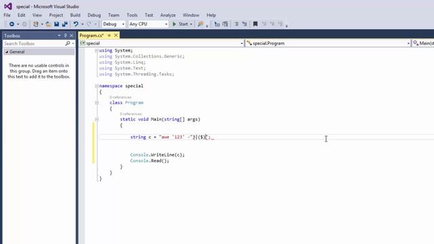Collapse the using directives region

click(x=96, y=50)
